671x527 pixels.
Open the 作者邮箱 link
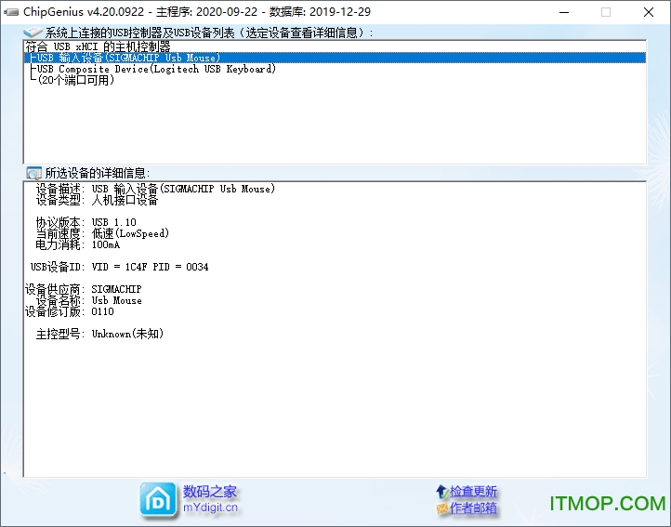(x=473, y=508)
